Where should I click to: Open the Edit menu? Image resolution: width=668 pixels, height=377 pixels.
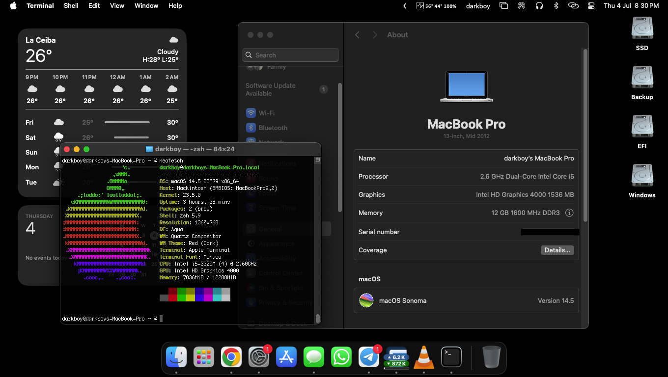click(x=94, y=6)
